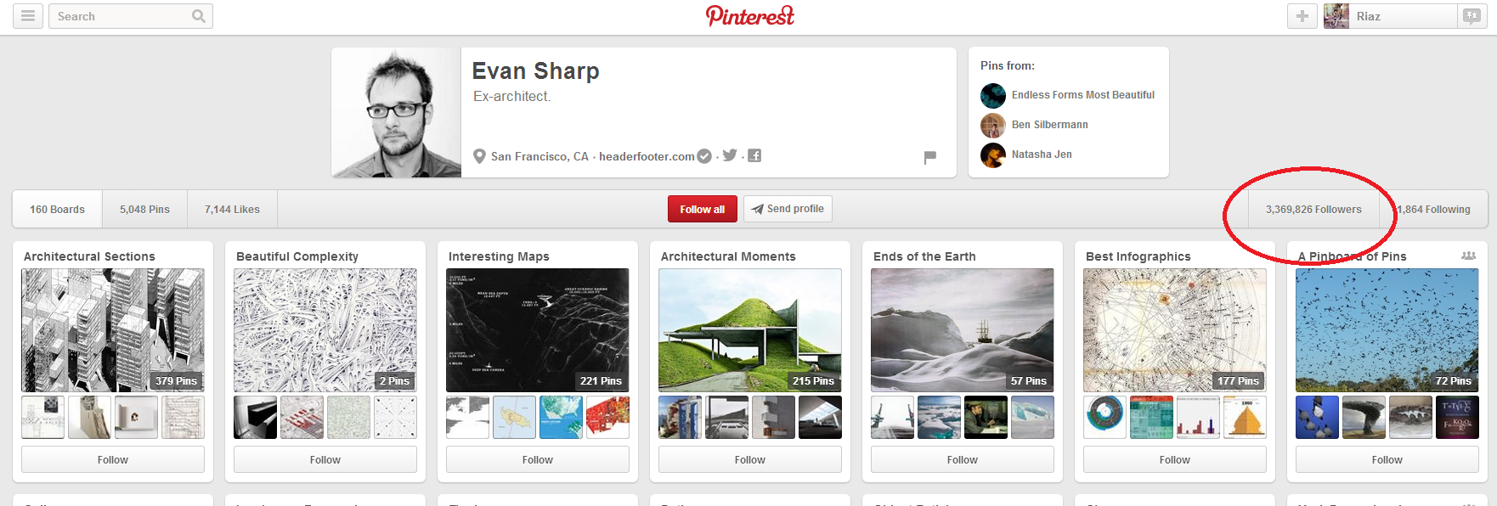This screenshot has height=506, width=1497.
Task: Visit the headerfooter.com website link
Action: tap(647, 156)
